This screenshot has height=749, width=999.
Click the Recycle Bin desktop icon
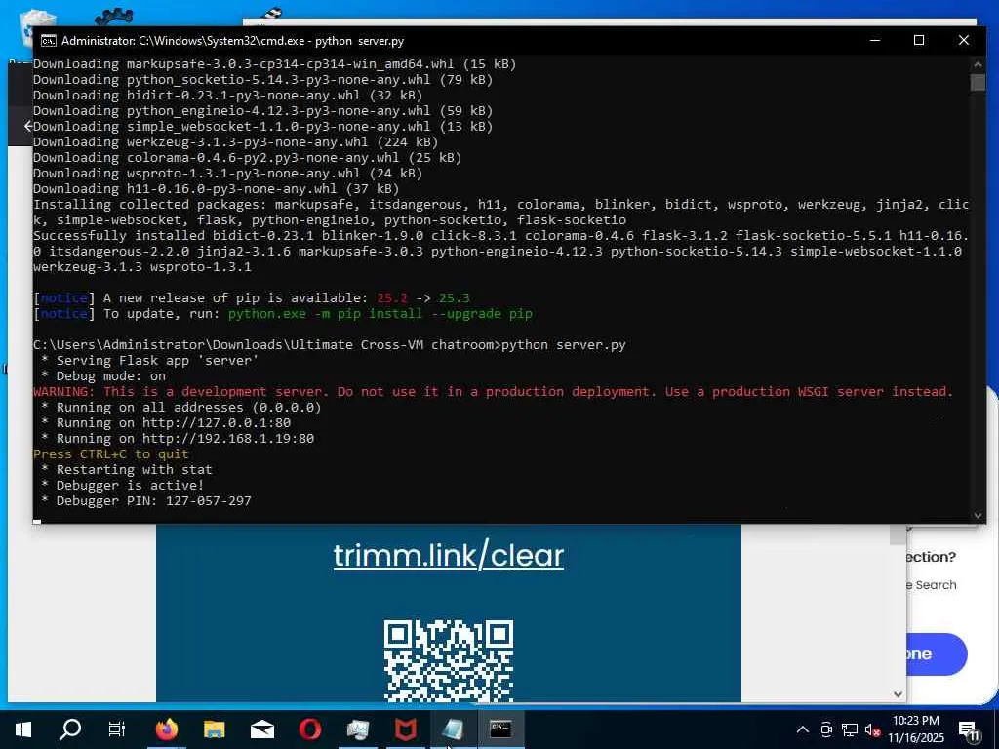pos(37,26)
